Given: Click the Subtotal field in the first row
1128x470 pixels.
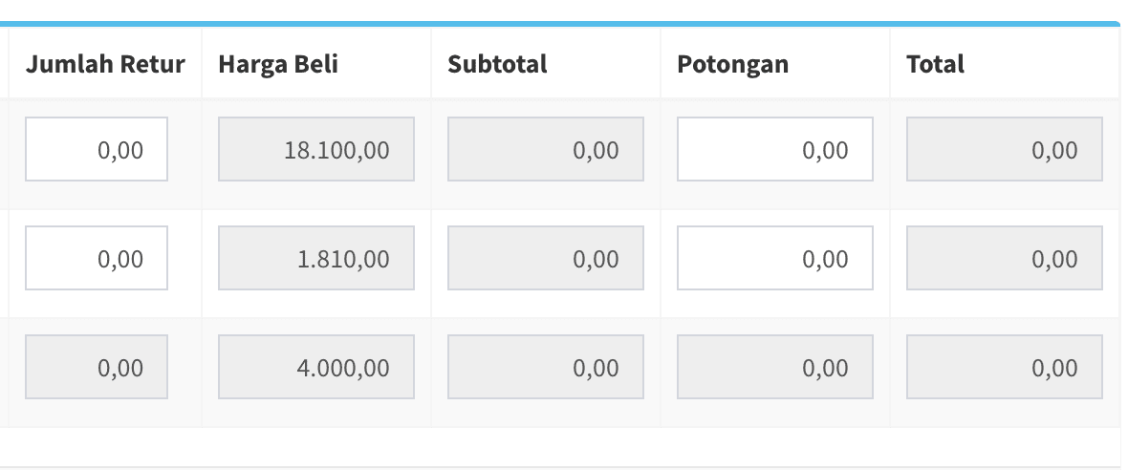Looking at the screenshot, I should 546,149.
